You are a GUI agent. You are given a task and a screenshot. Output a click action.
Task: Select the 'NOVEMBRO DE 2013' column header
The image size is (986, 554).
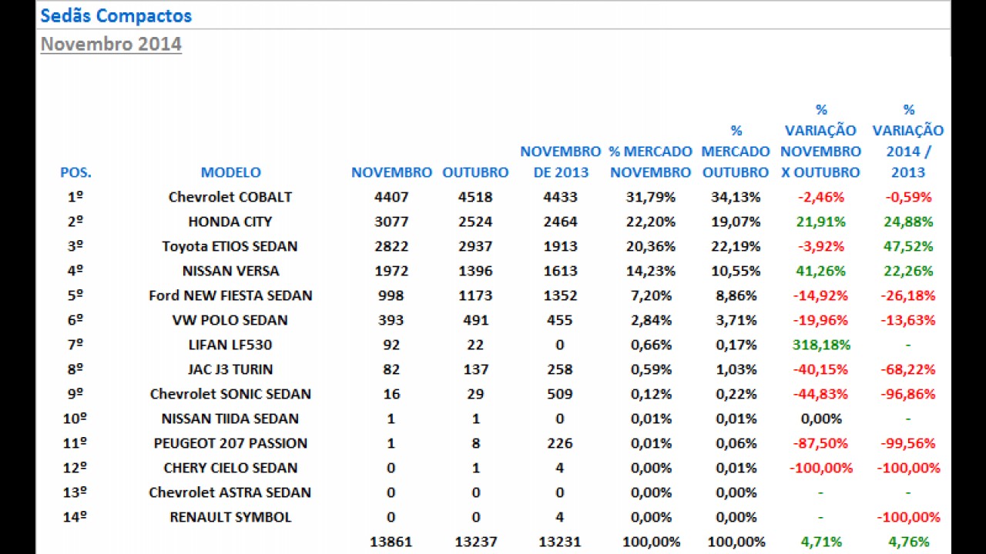pos(560,162)
